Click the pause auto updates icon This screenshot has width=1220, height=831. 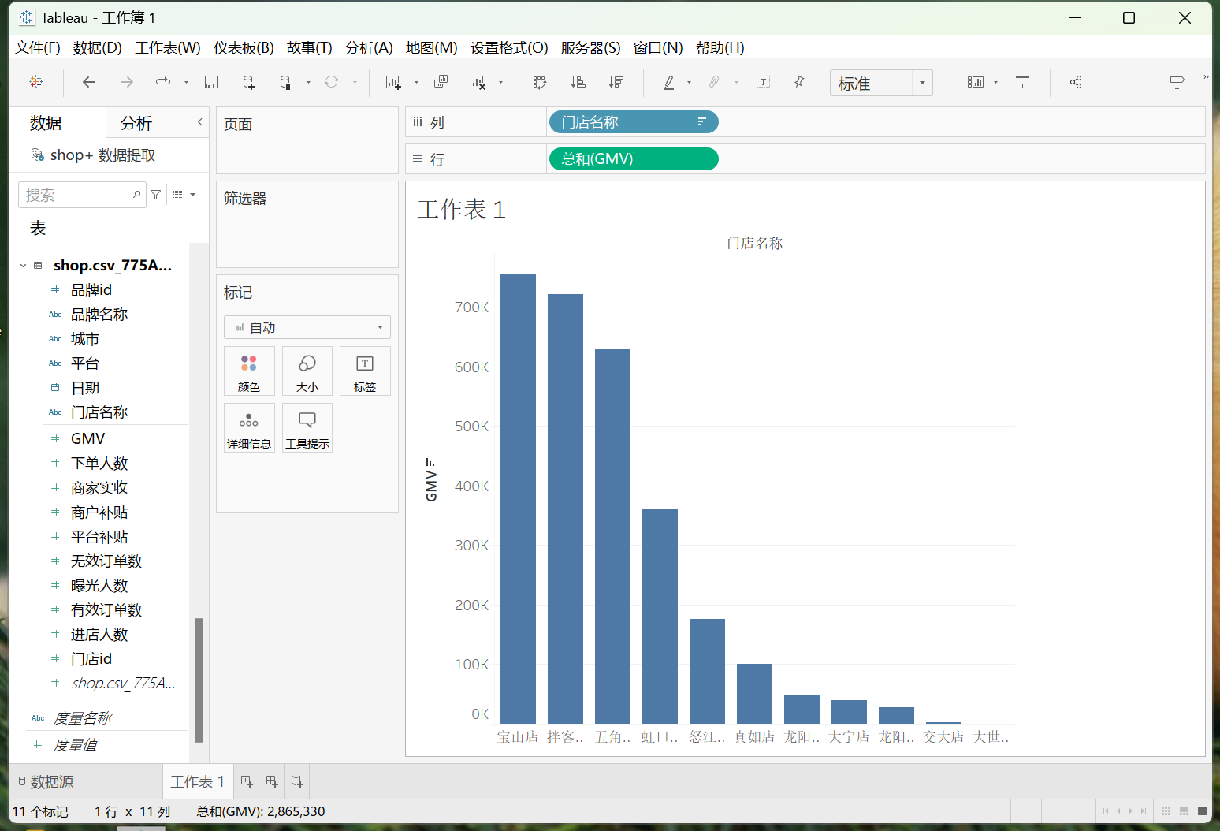tap(285, 82)
